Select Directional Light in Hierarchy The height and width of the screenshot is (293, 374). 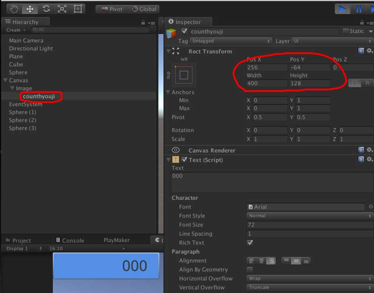(31, 49)
